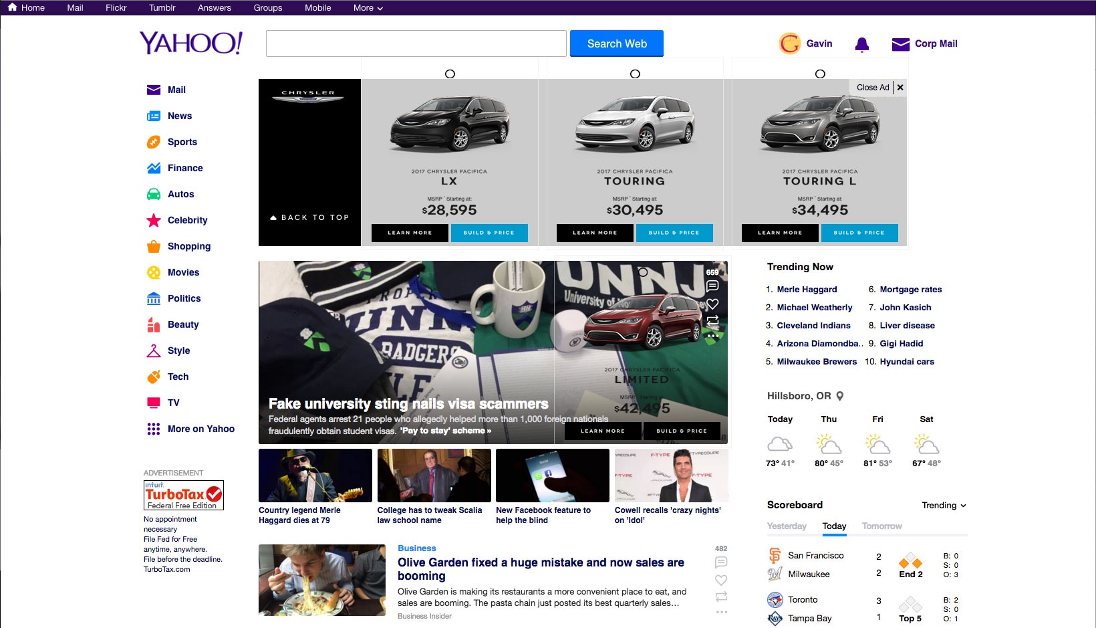The width and height of the screenshot is (1096, 628).
Task: Click Gavin's profile avatar
Action: 790,43
